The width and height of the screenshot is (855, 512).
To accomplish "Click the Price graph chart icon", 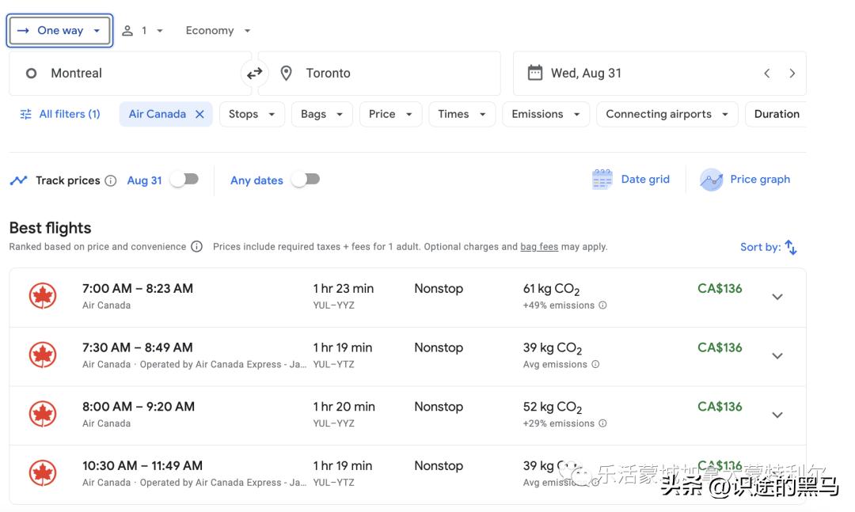I will coord(711,180).
